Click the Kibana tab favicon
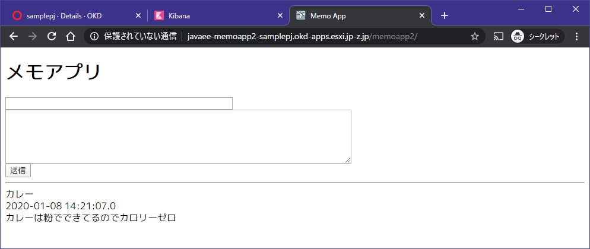The image size is (590, 249). [x=159, y=15]
